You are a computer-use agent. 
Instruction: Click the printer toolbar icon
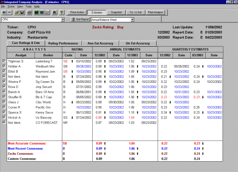[29, 12]
